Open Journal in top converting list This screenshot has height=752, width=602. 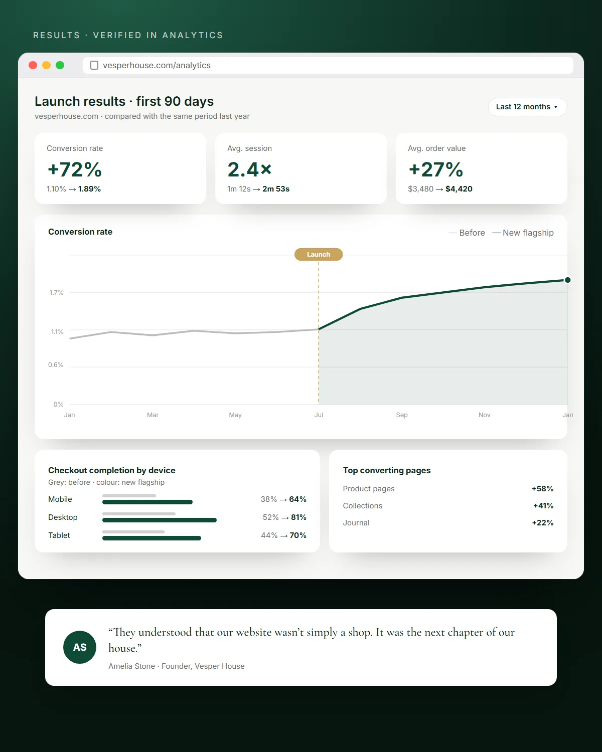(356, 523)
